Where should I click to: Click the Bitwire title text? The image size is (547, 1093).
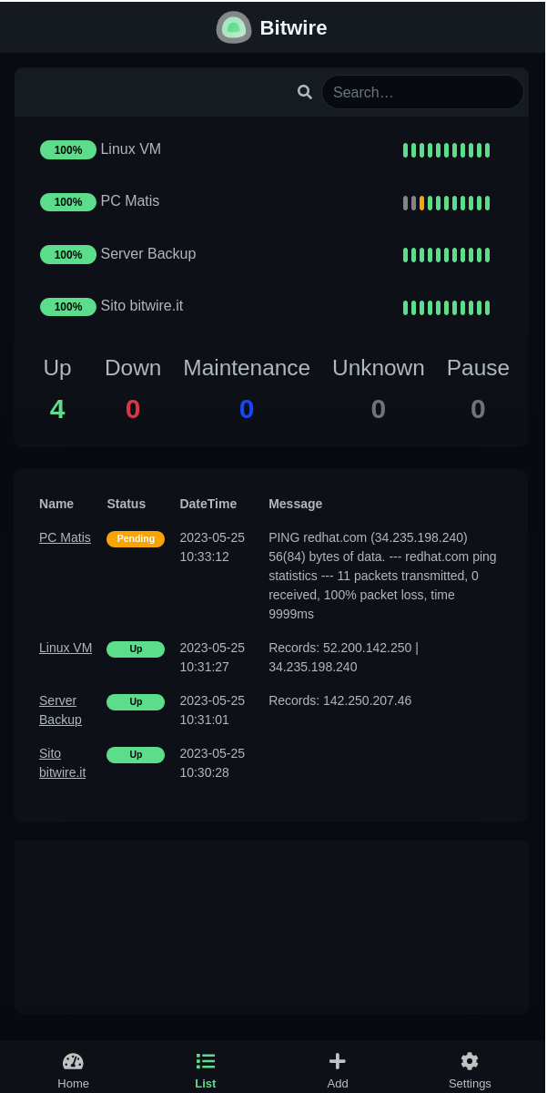[x=293, y=28]
